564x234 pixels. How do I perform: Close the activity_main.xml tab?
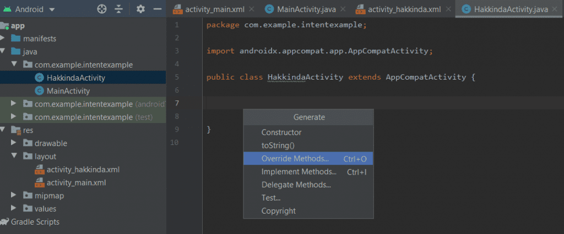point(252,9)
